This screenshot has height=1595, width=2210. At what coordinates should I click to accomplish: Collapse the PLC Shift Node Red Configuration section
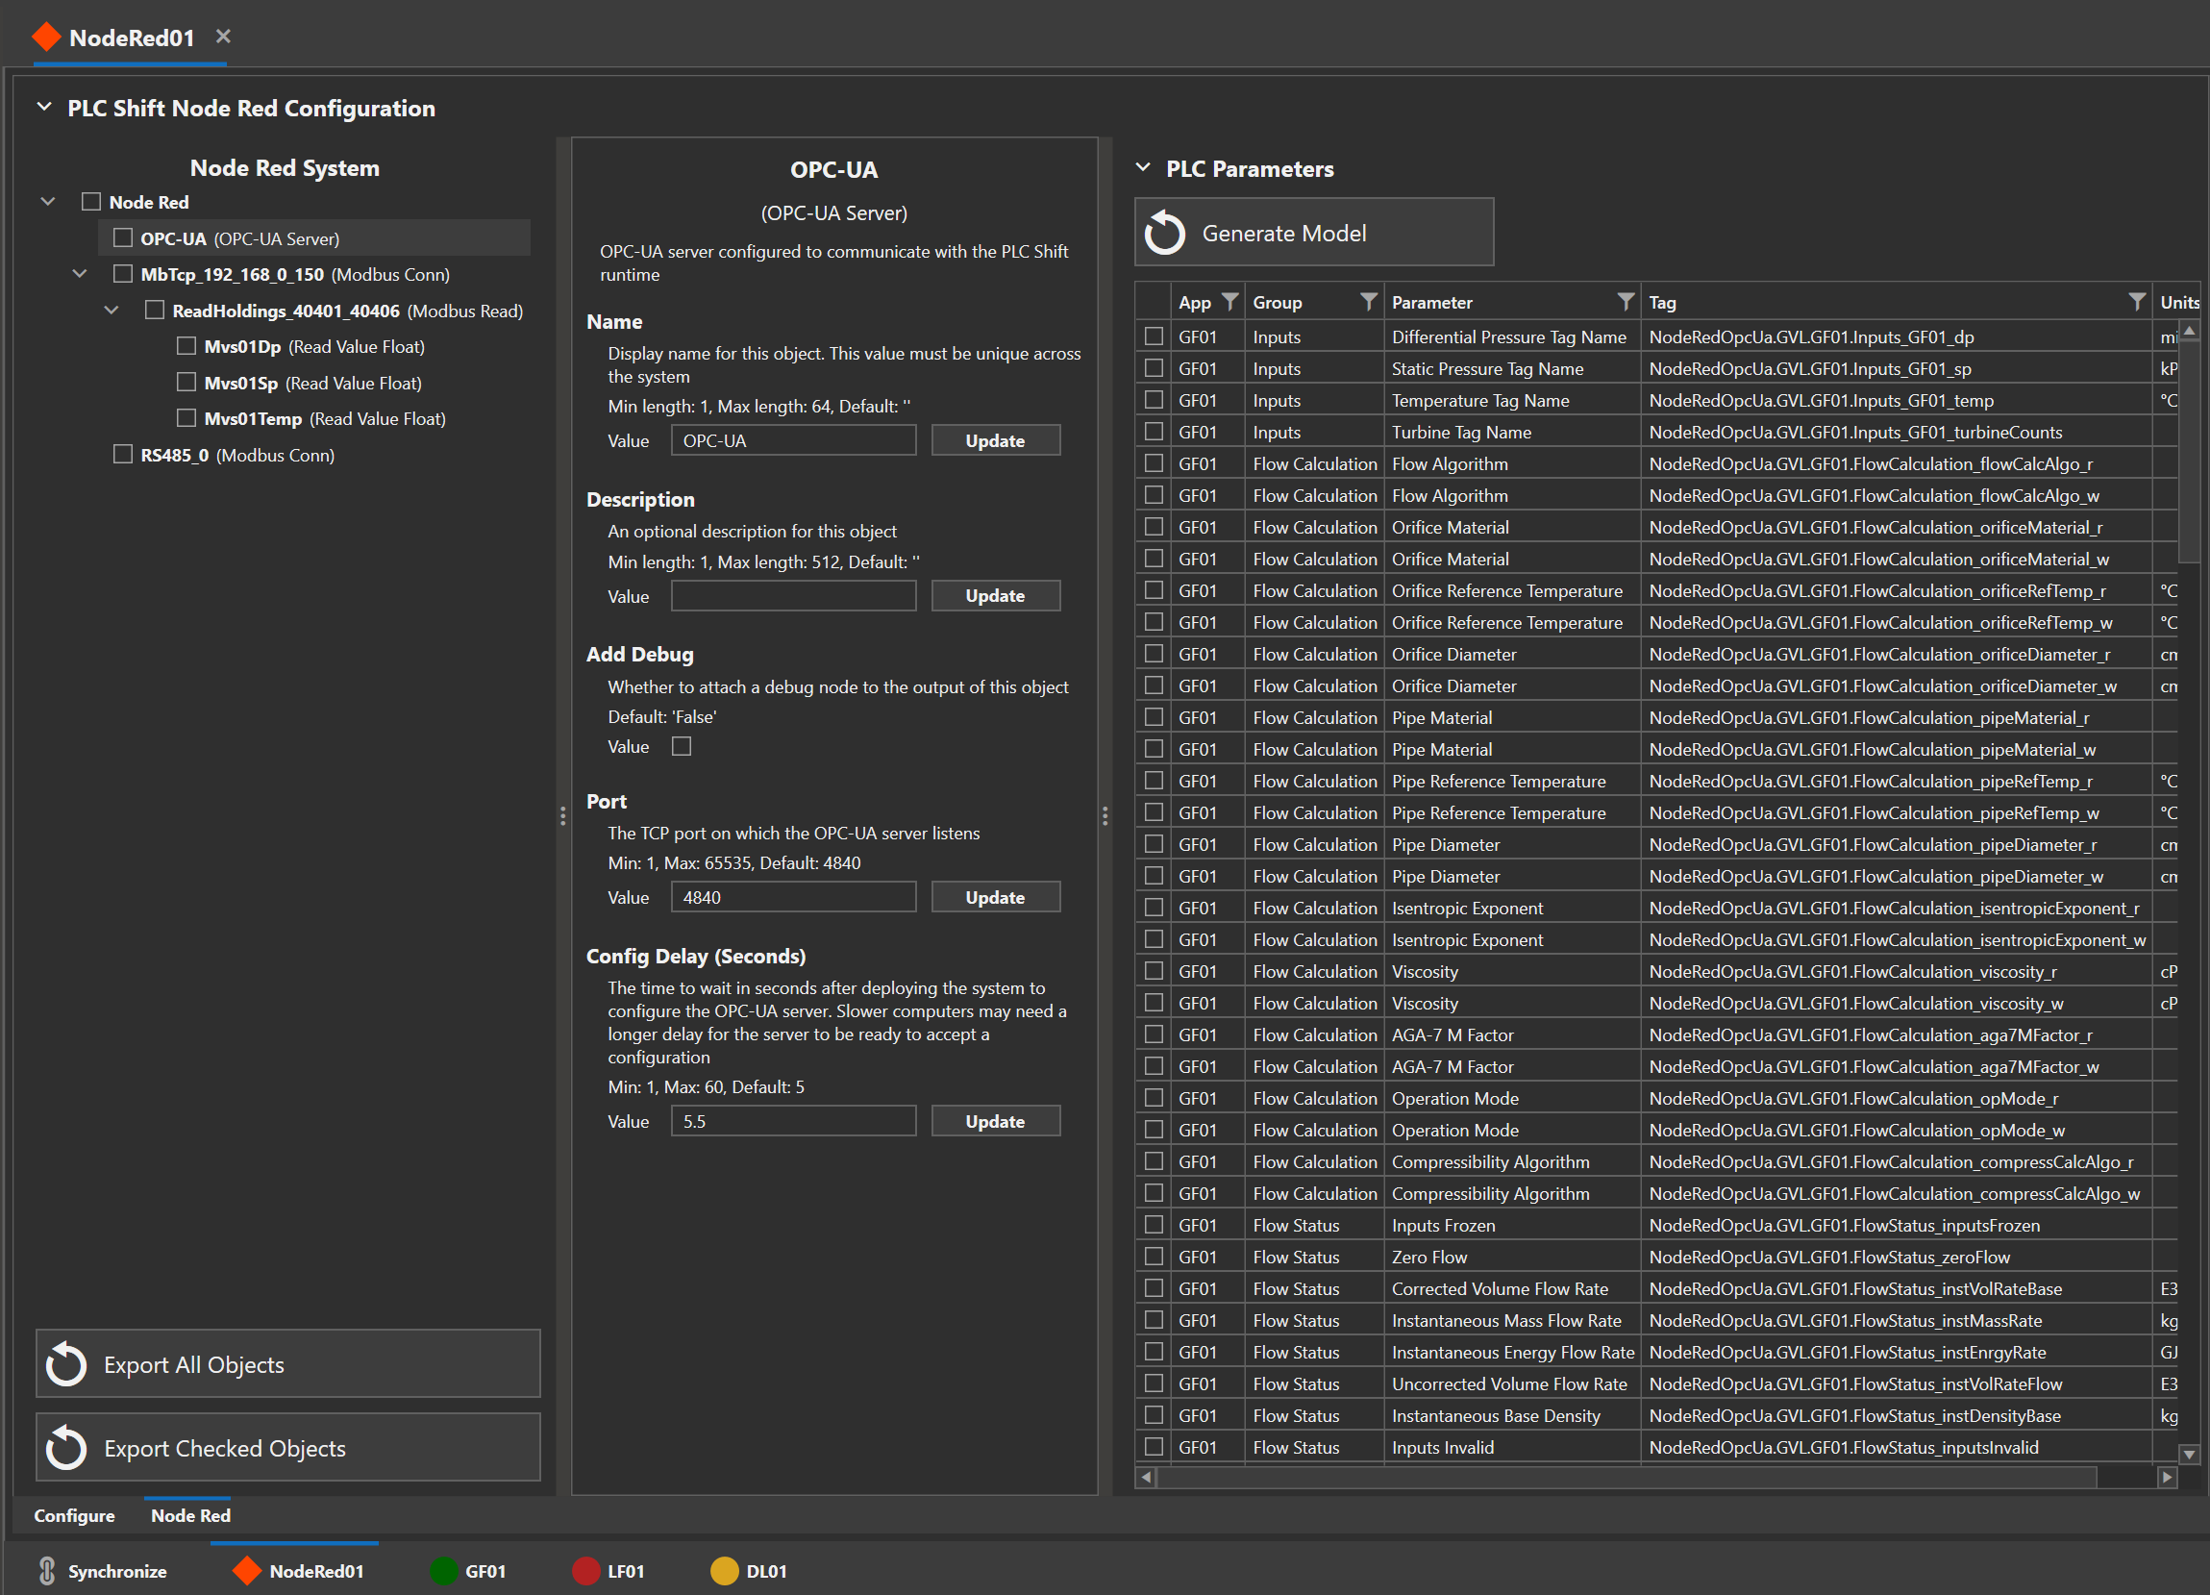pyautogui.click(x=44, y=107)
